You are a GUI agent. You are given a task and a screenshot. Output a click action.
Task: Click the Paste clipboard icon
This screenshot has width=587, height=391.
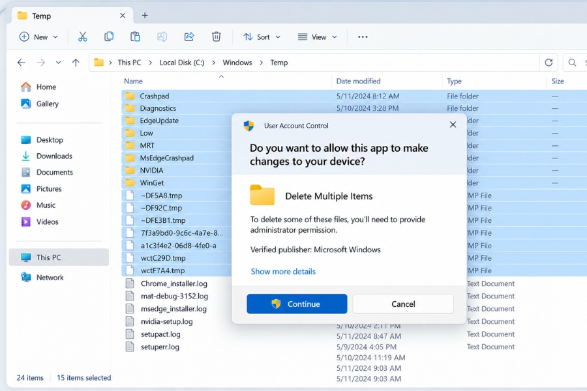[135, 36]
